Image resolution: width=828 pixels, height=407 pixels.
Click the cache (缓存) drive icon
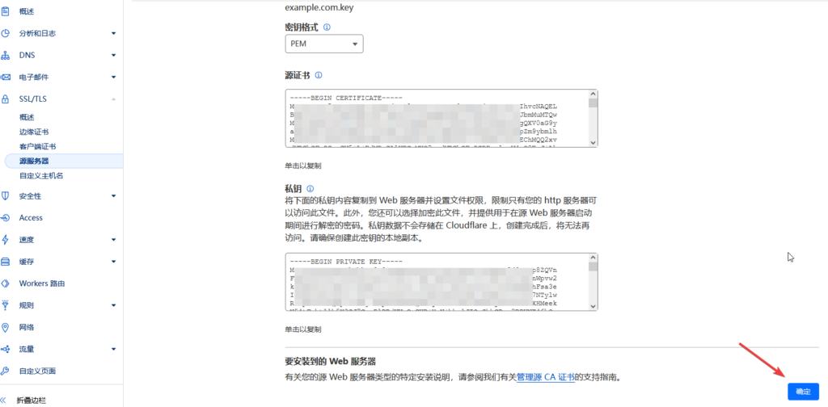tap(6, 262)
